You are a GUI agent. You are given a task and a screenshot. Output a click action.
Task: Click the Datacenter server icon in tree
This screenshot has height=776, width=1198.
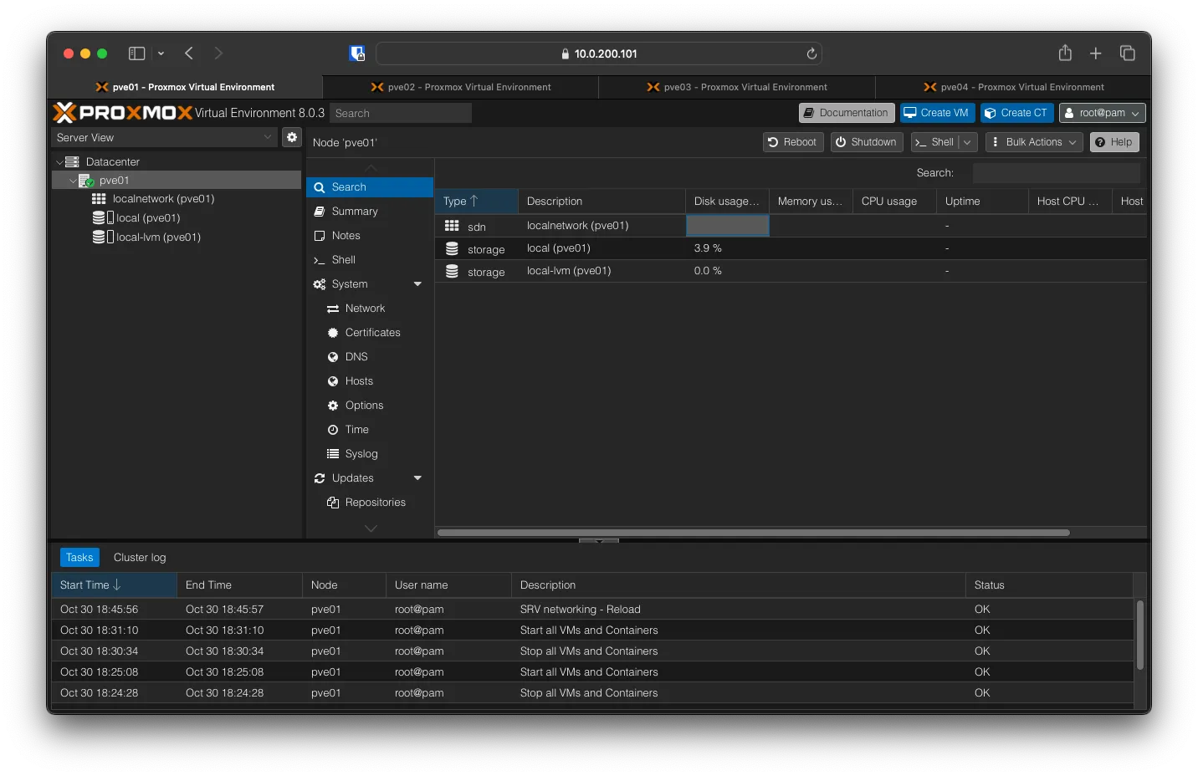72,161
